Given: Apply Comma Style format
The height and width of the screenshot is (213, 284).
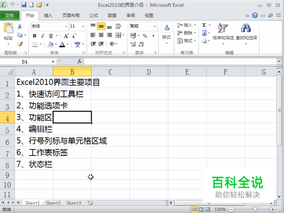Looking at the screenshot, I should coord(153,36).
